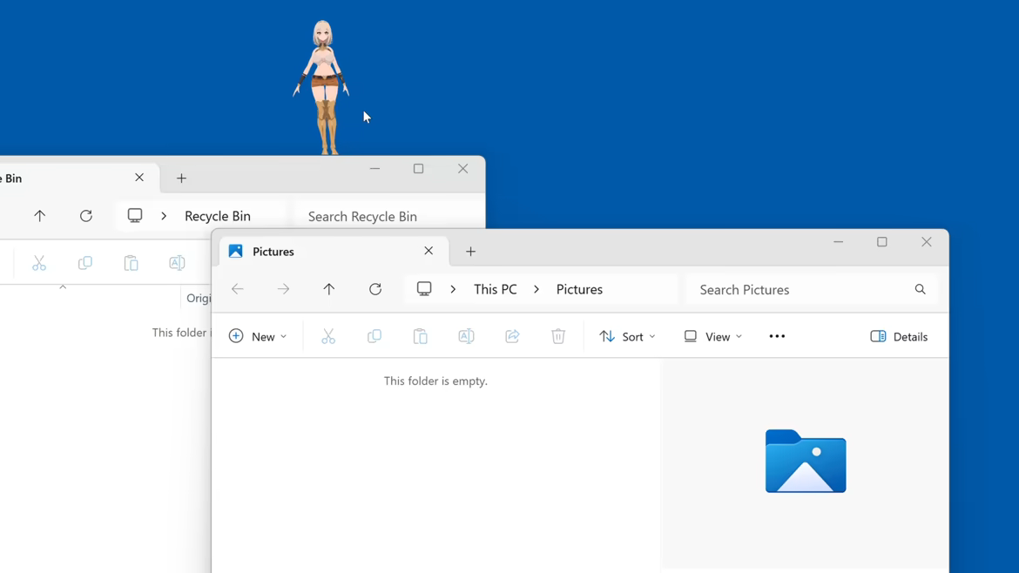Click the Search Recycle Bin field
Image resolution: width=1019 pixels, height=573 pixels.
pyautogui.click(x=390, y=216)
